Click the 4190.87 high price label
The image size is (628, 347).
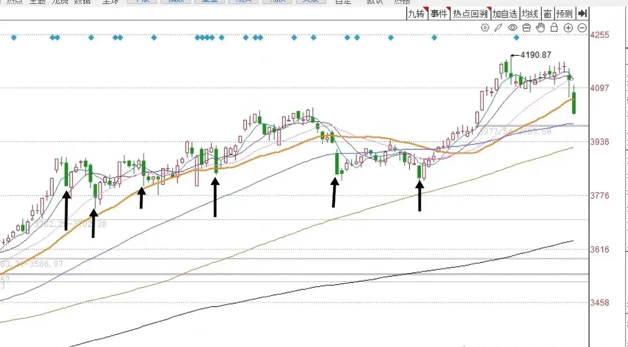point(536,55)
